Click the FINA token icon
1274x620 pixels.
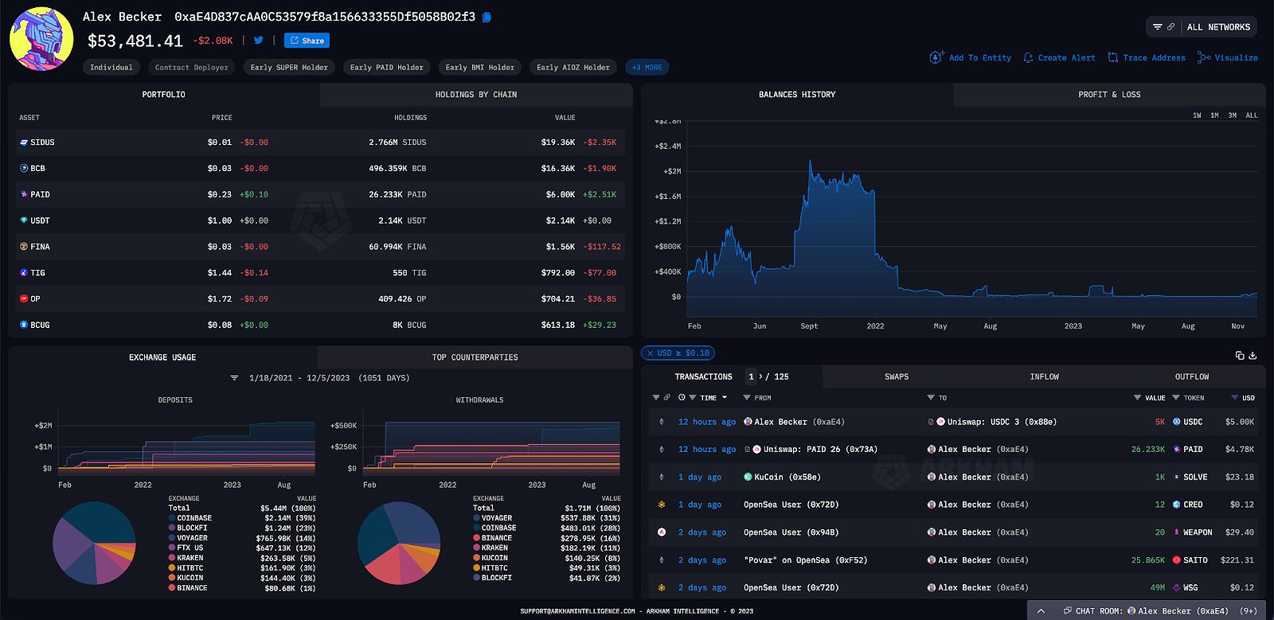(x=24, y=247)
